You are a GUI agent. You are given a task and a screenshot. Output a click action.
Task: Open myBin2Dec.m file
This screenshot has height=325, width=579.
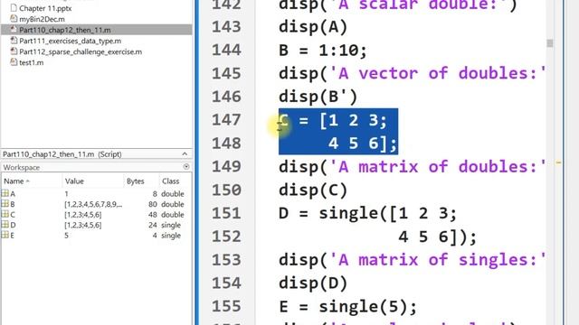pyautogui.click(x=42, y=19)
